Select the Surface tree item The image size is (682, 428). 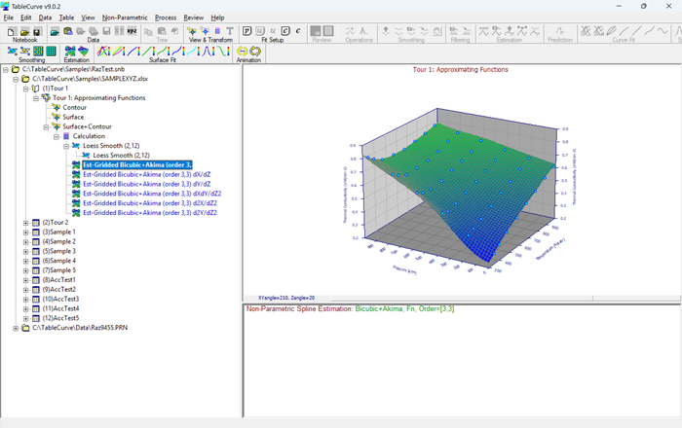(73, 117)
